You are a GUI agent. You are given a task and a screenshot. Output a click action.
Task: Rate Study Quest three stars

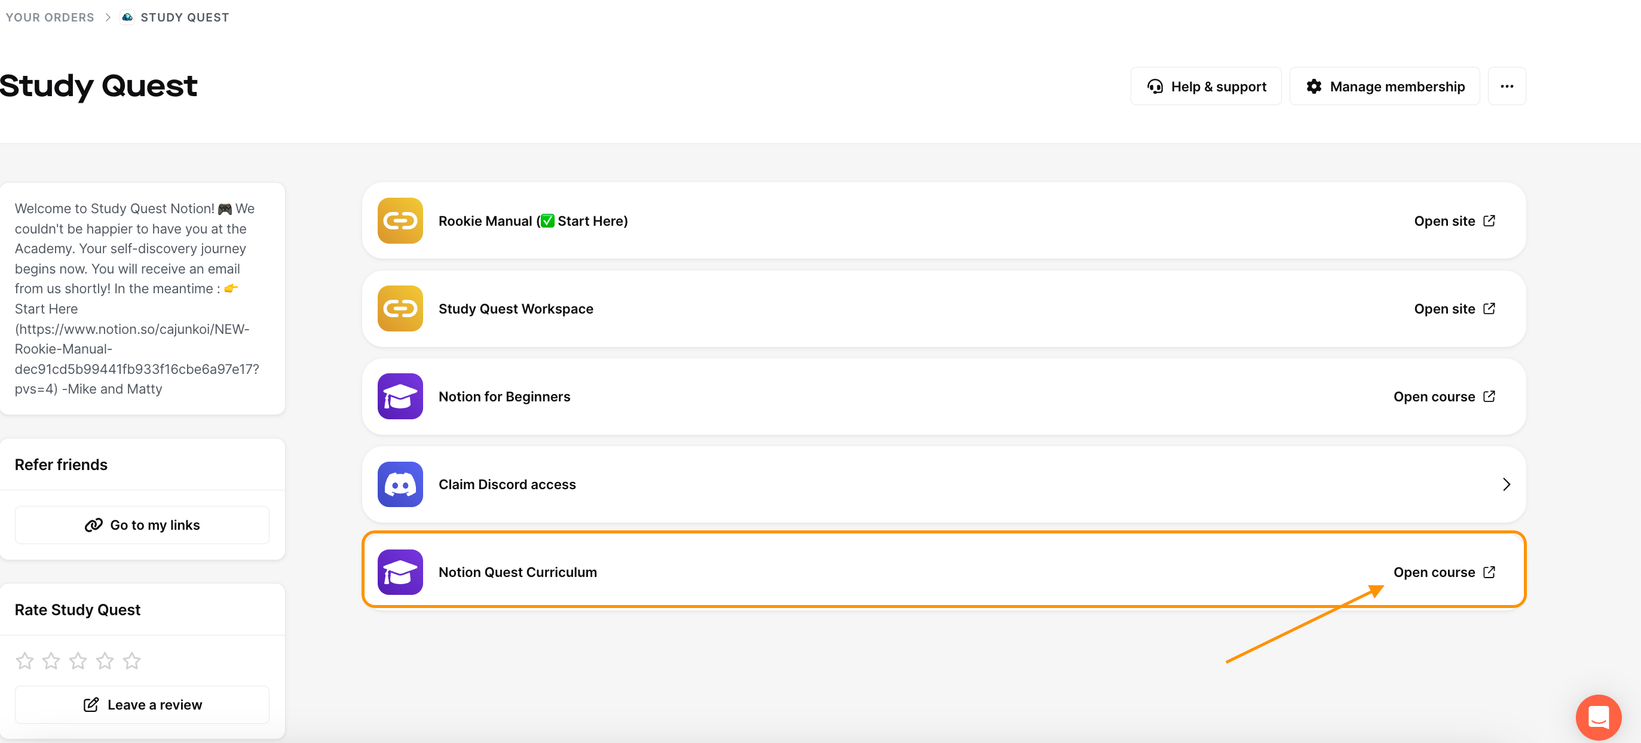78,661
